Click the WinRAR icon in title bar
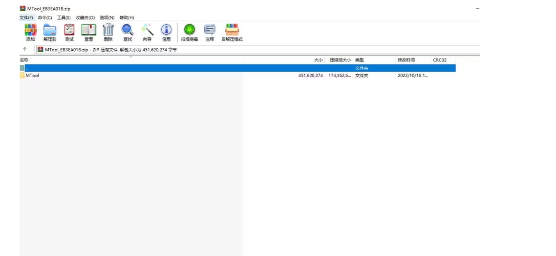This screenshot has height=256, width=556. pos(22,8)
